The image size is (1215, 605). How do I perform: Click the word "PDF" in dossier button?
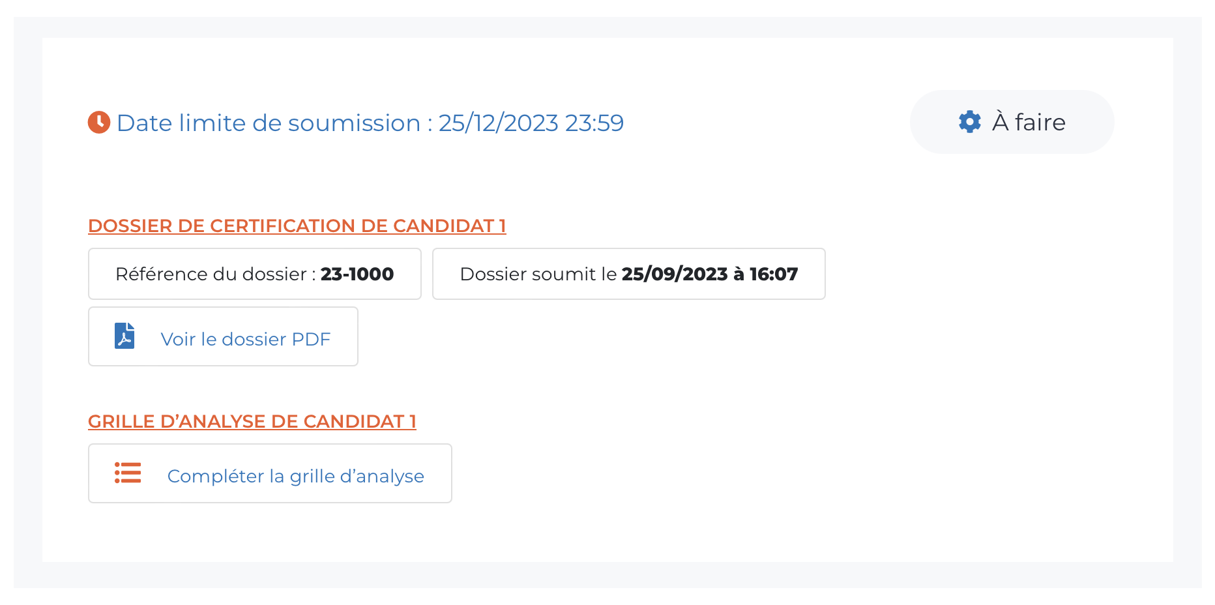tap(311, 339)
